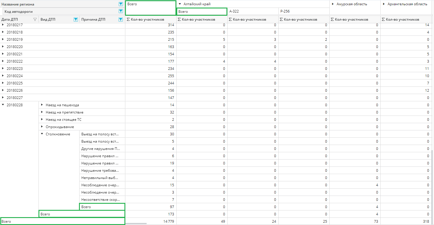Expand the Опрокидывание row
The image size is (434, 225).
(x=42, y=127)
